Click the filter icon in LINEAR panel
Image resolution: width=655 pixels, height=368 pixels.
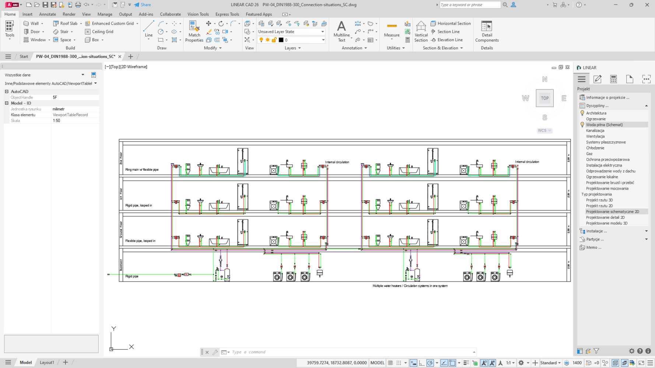click(x=596, y=351)
